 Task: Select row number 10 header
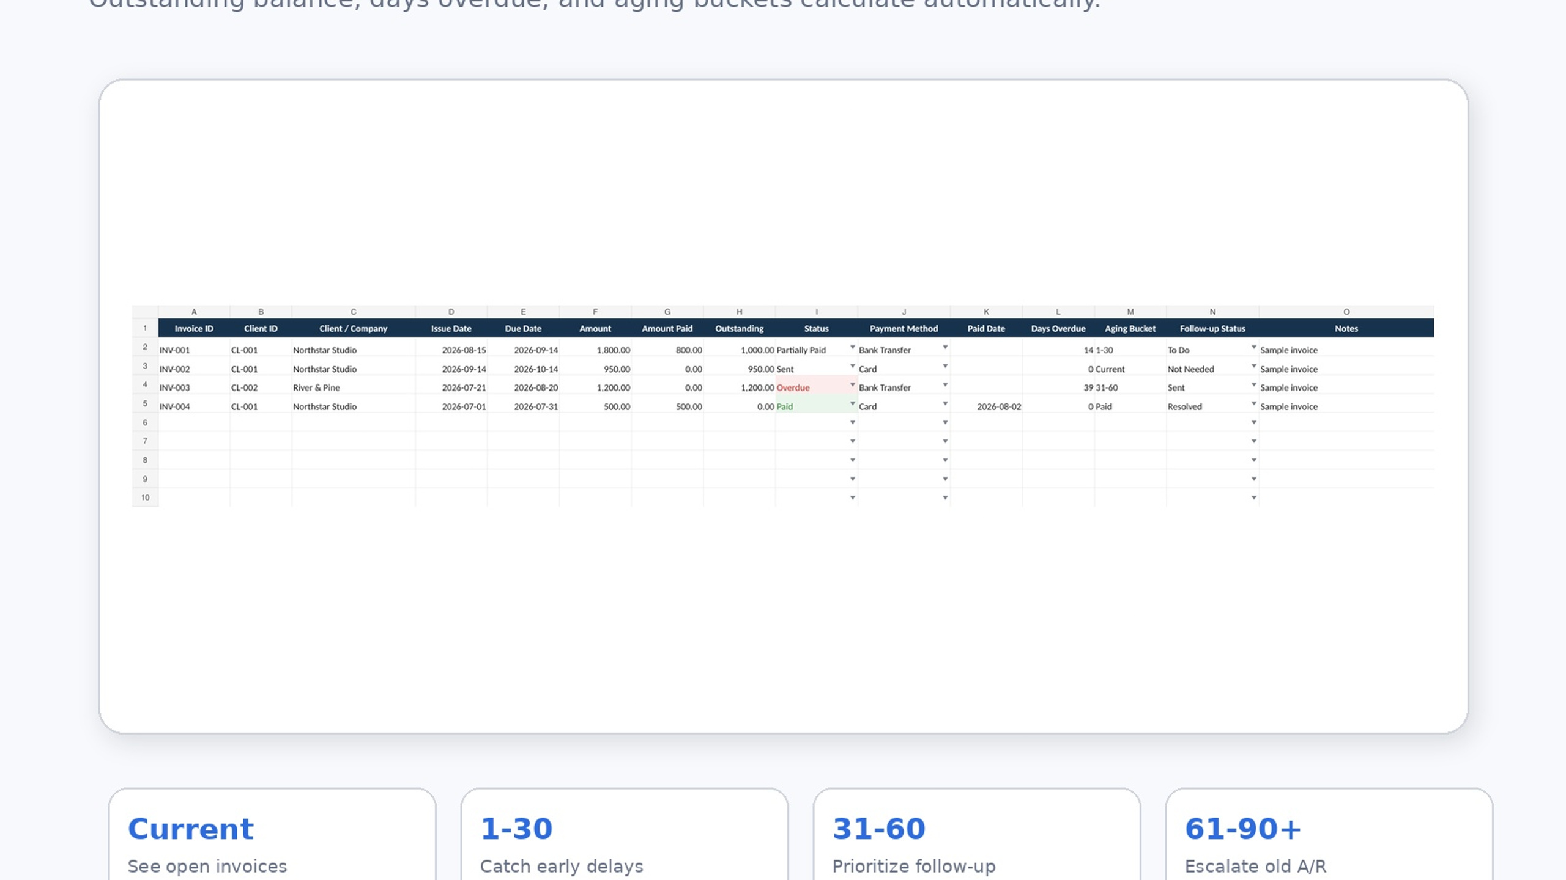[x=145, y=497]
